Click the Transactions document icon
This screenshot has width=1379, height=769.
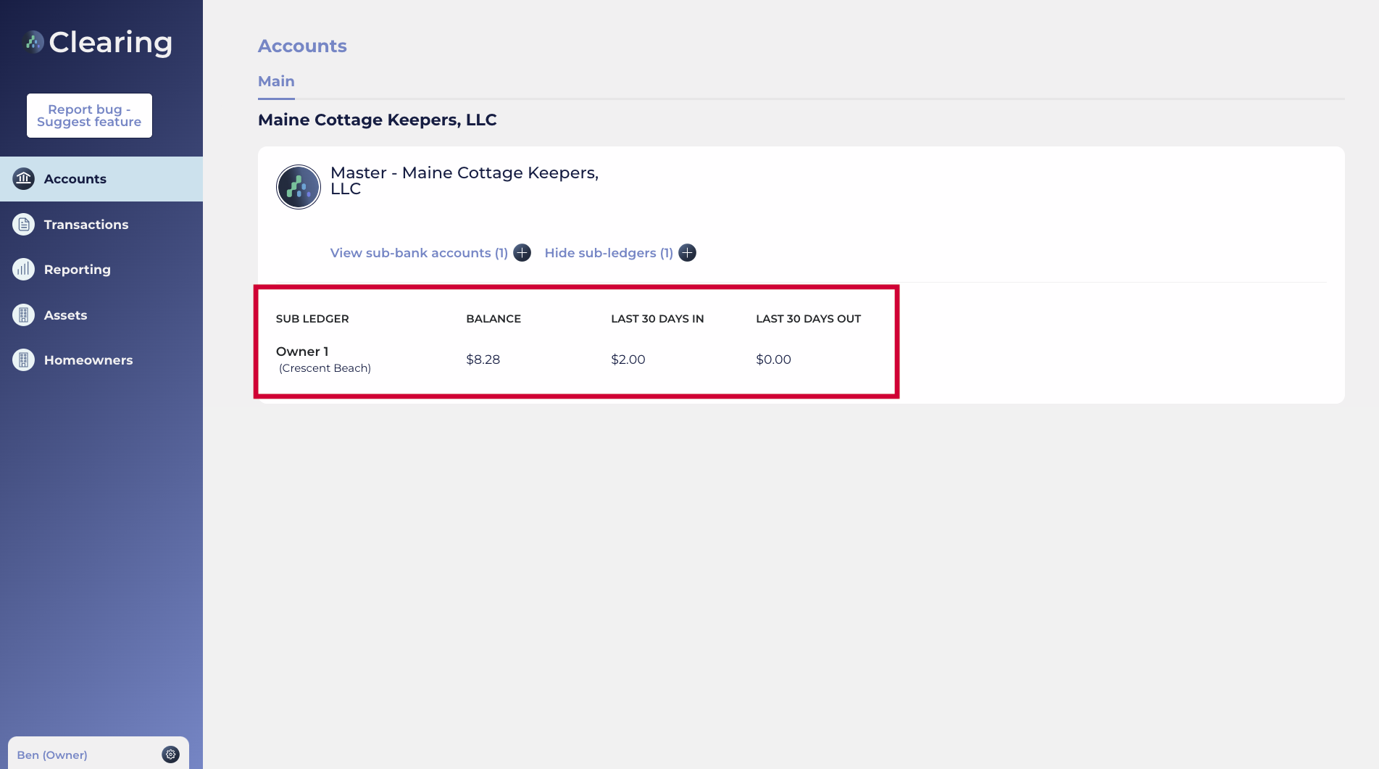24,225
